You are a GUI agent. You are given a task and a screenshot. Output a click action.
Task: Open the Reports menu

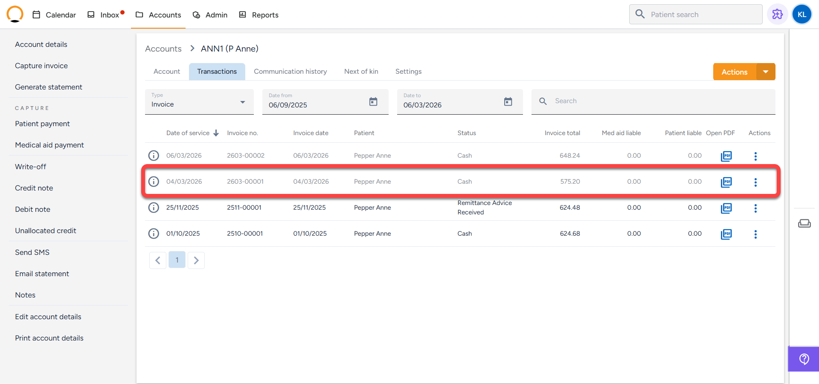click(x=259, y=15)
